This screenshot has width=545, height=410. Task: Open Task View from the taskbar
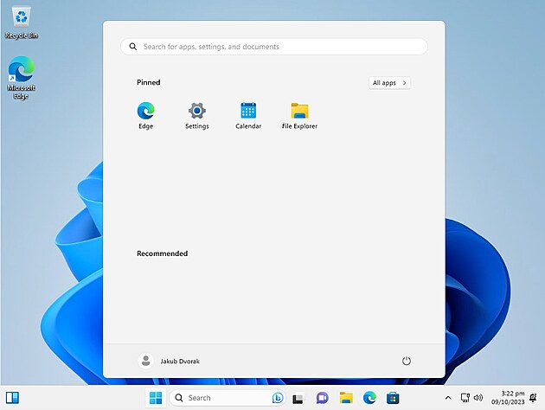[298, 398]
